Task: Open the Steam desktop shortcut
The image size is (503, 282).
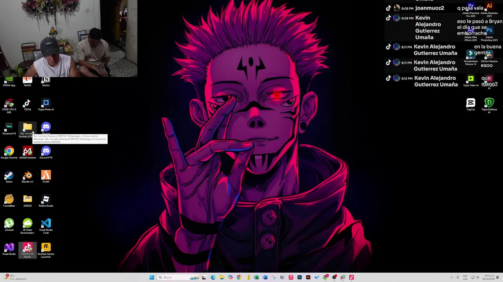Action: 9,177
